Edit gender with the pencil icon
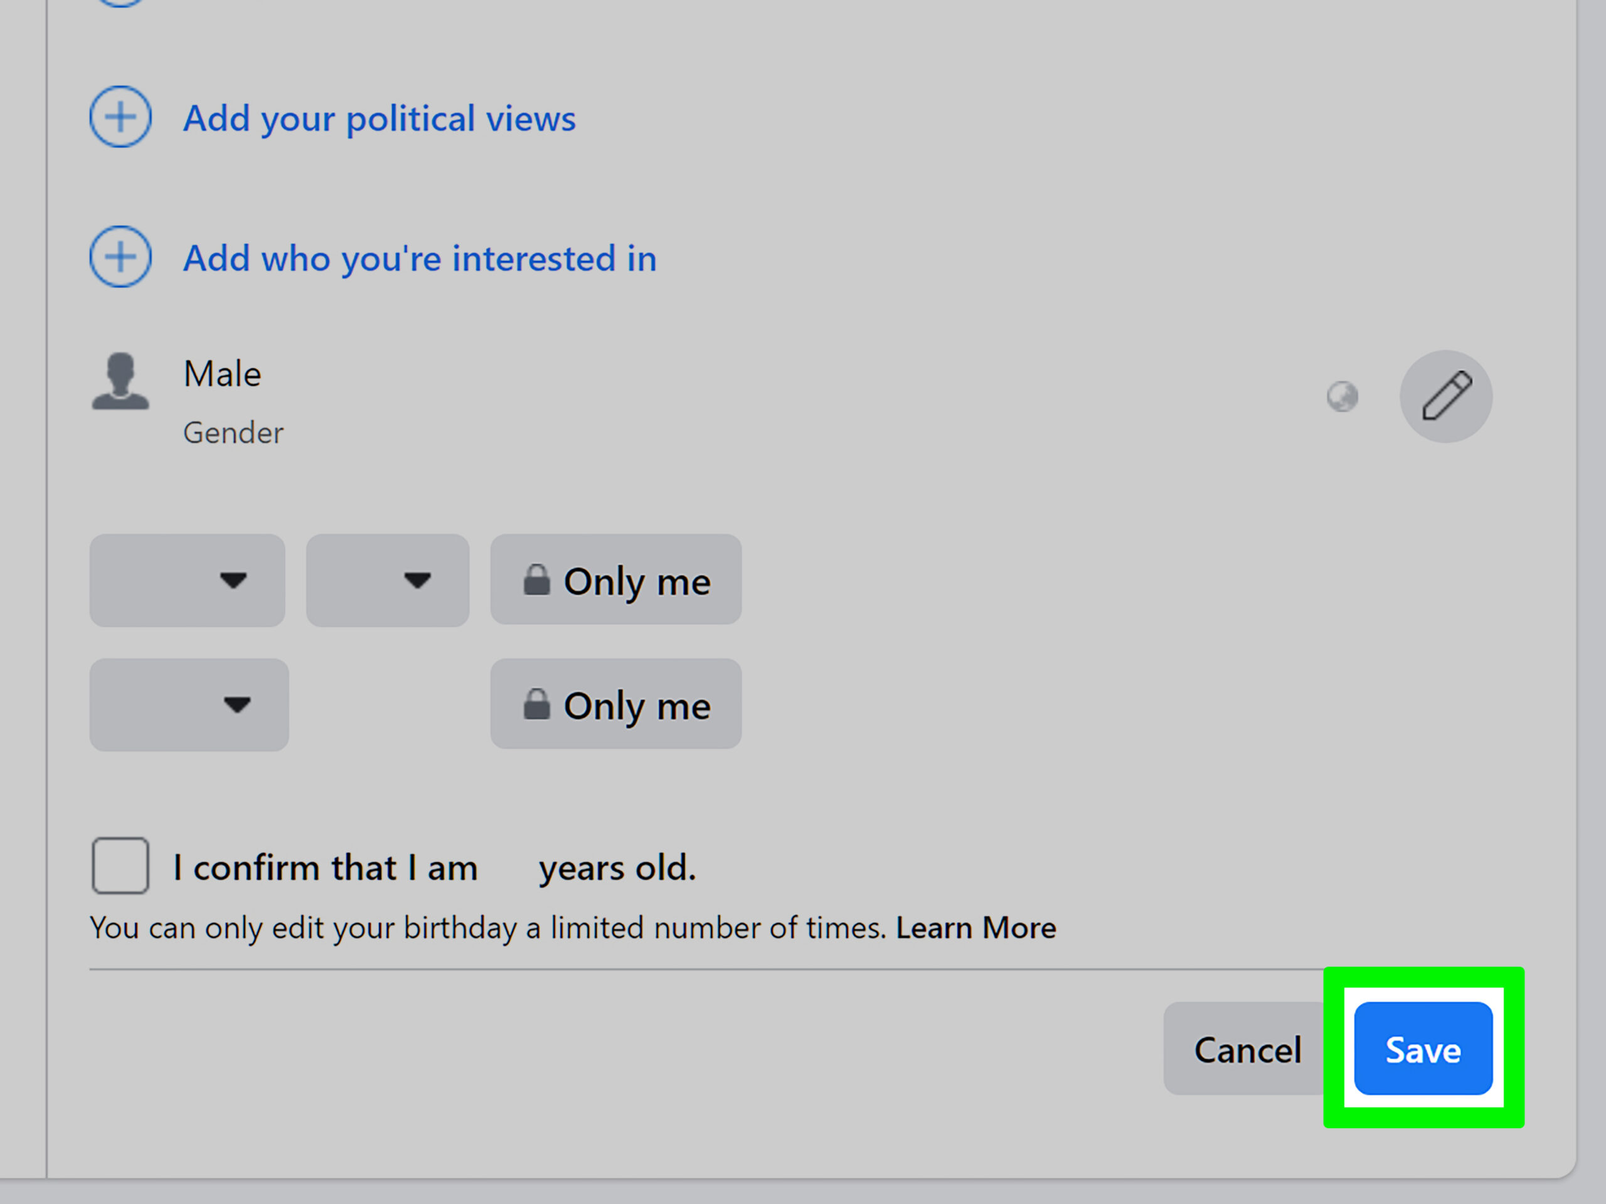Viewport: 1606px width, 1204px height. click(x=1445, y=397)
